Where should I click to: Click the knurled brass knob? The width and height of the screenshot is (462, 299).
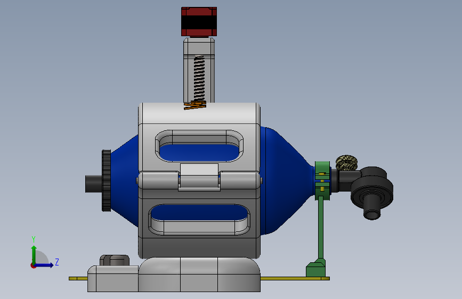coord(346,163)
